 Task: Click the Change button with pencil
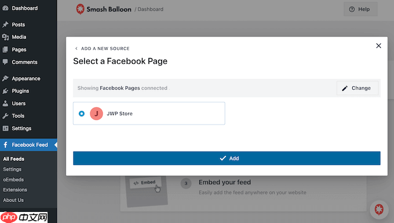[x=357, y=88]
